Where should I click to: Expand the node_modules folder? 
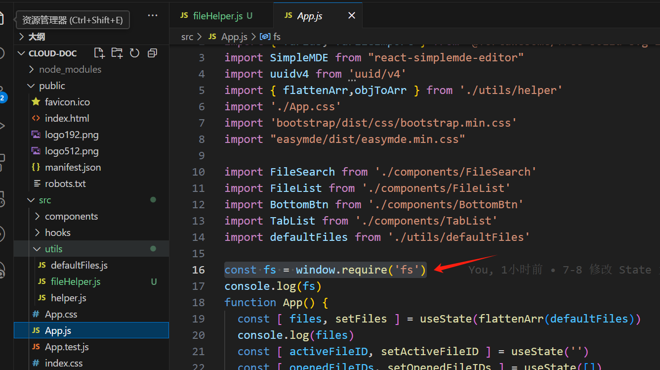coord(91,69)
